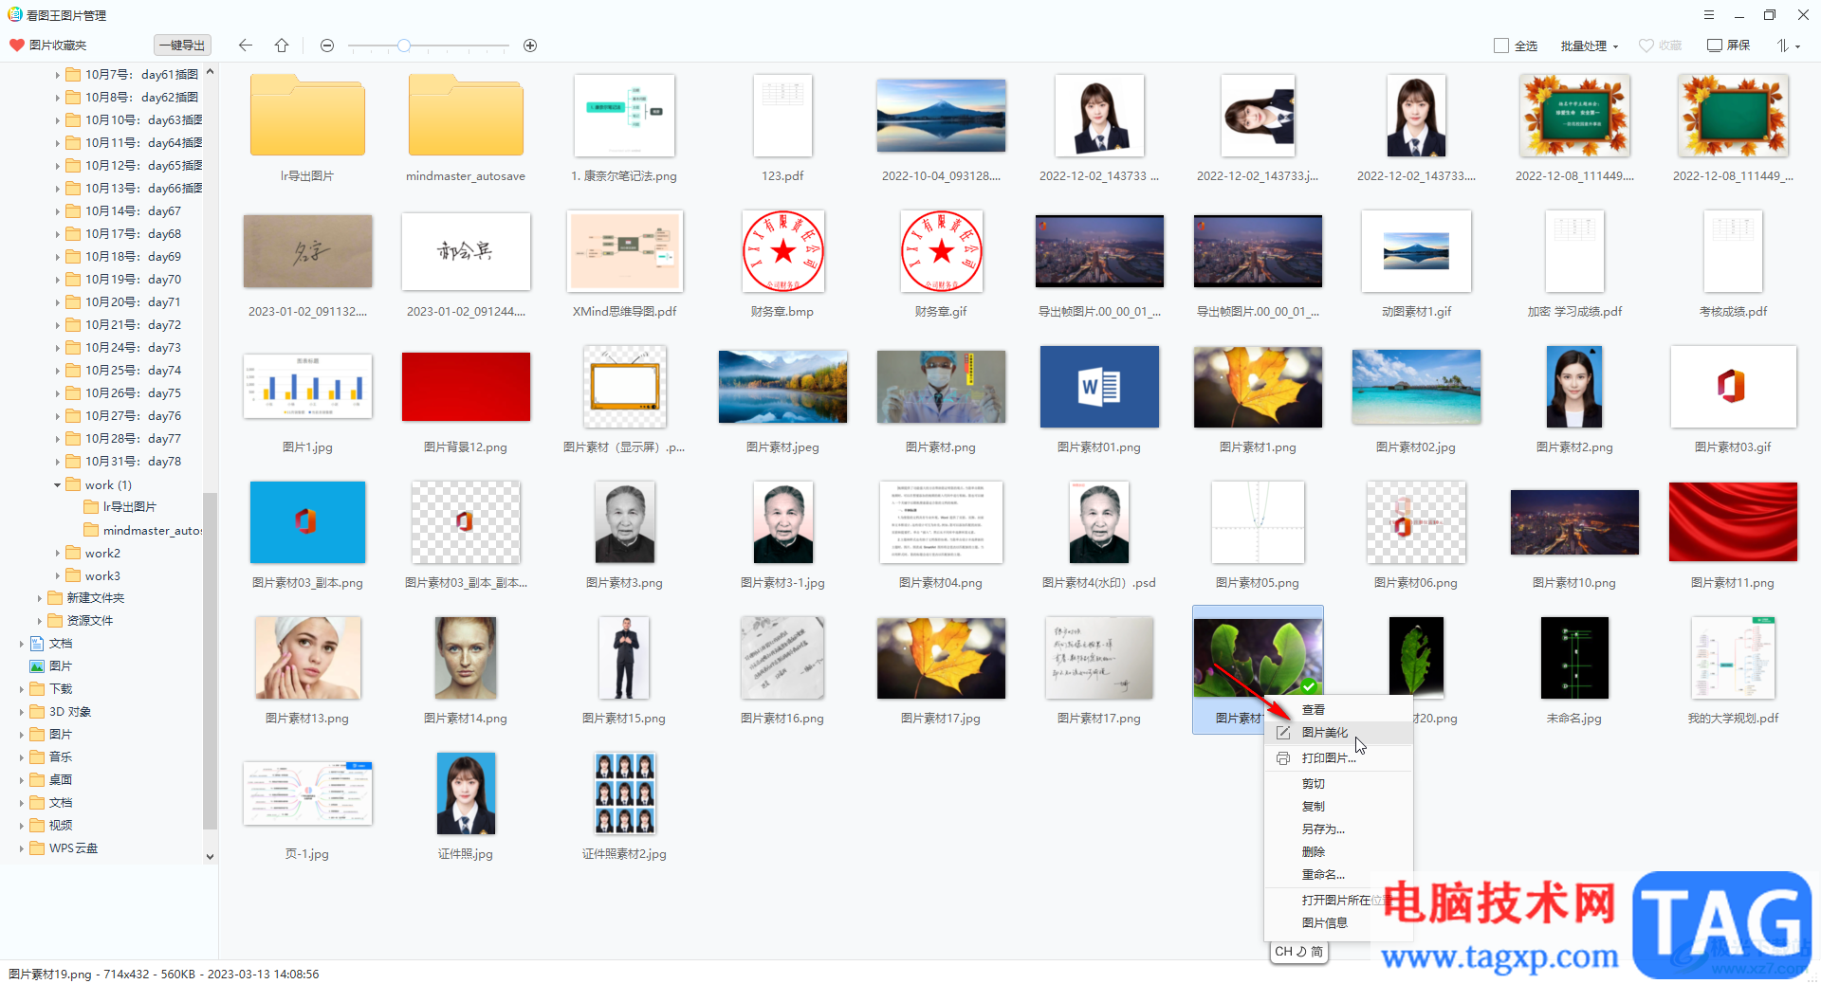The image size is (1821, 984).
Task: Click the sidebar scroll up arrow
Action: (x=210, y=71)
